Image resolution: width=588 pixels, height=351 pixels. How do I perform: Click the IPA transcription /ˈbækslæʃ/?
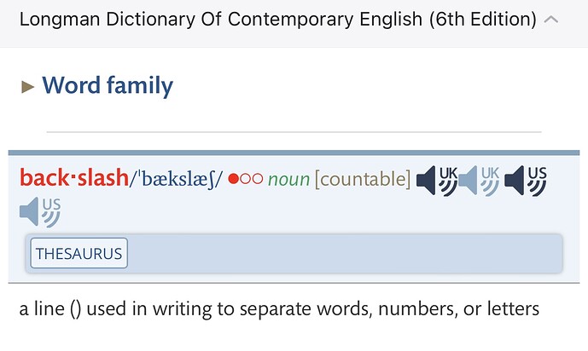pyautogui.click(x=175, y=180)
